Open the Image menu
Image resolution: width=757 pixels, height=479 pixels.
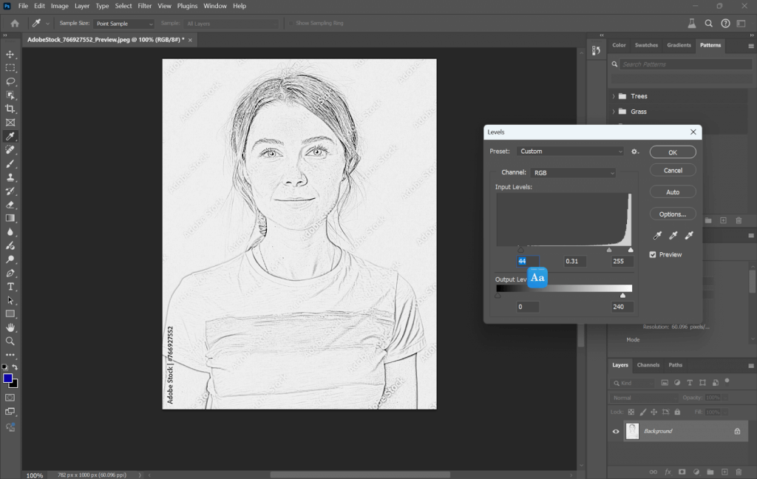click(59, 6)
